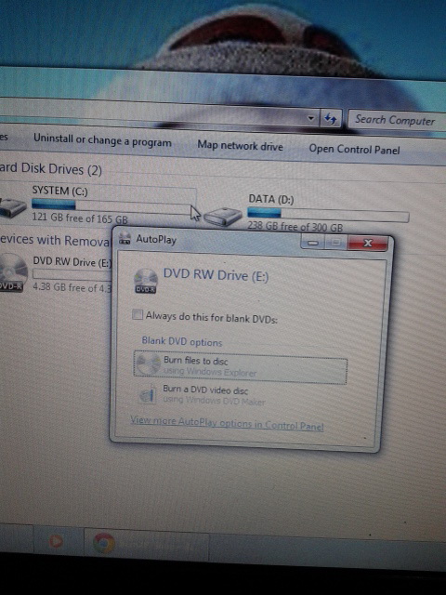Select the DATA (D:) drive icon

click(223, 217)
